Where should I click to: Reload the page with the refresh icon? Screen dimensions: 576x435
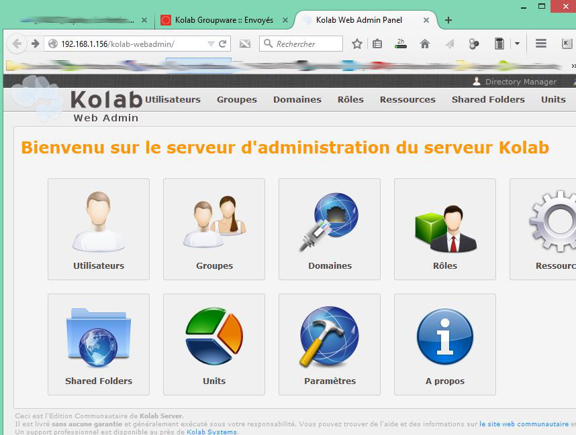coord(223,44)
